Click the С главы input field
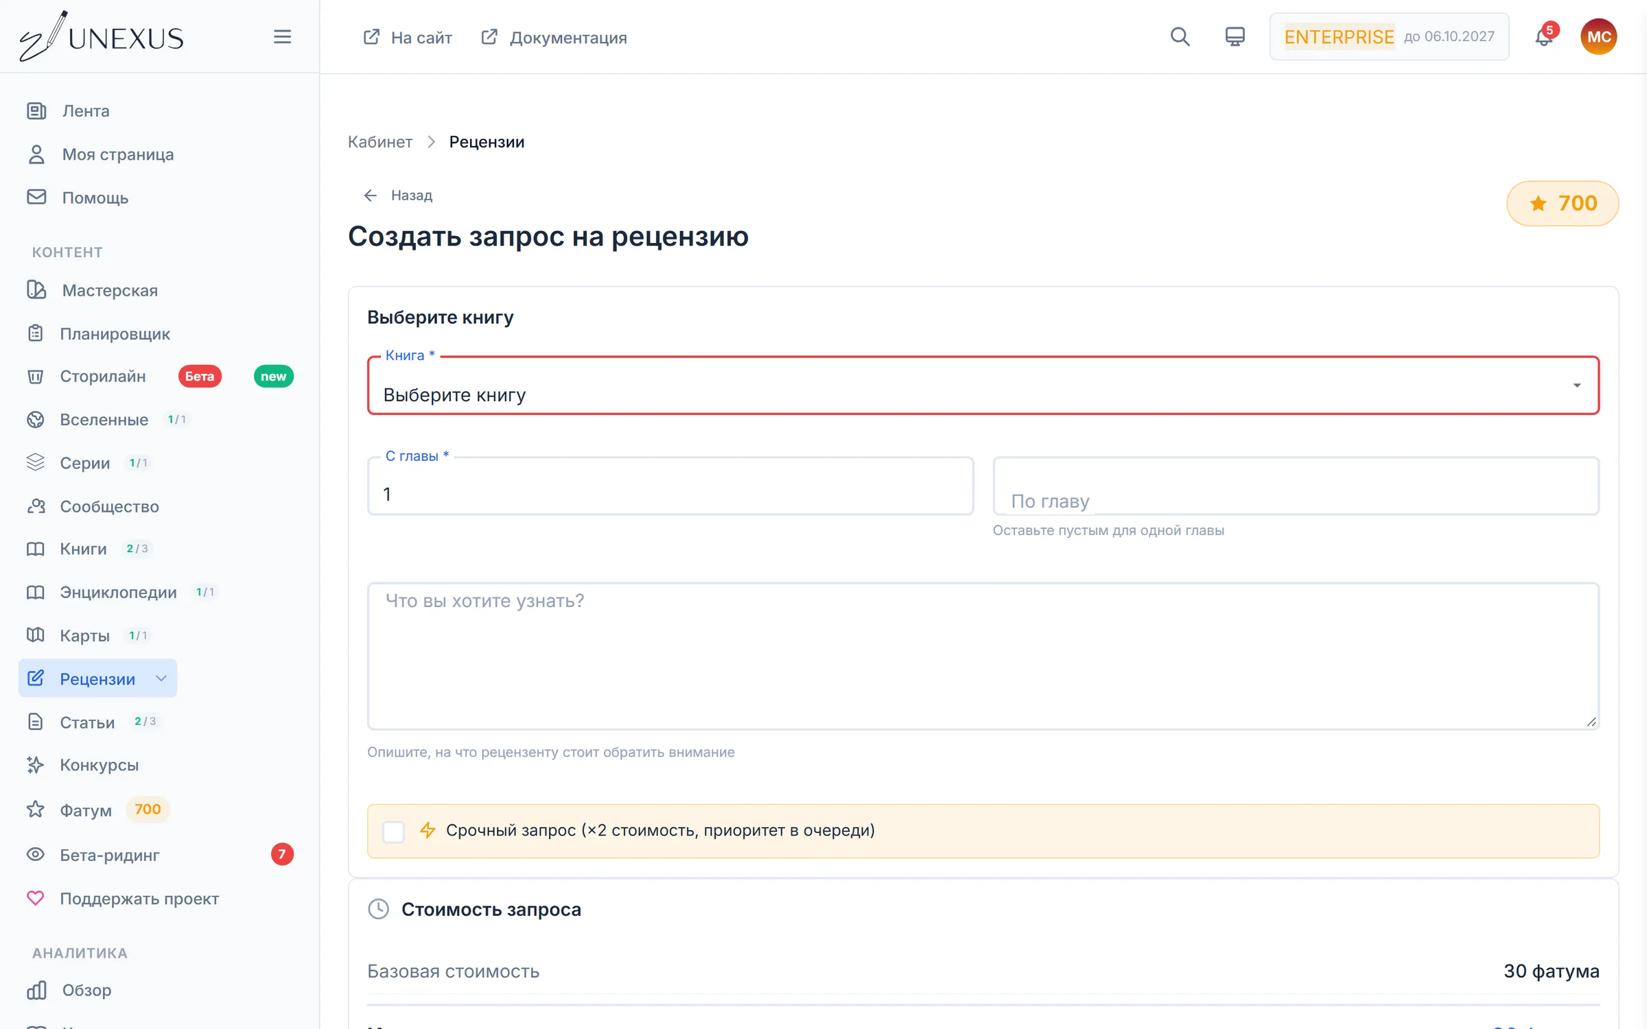Image resolution: width=1647 pixels, height=1029 pixels. click(670, 486)
